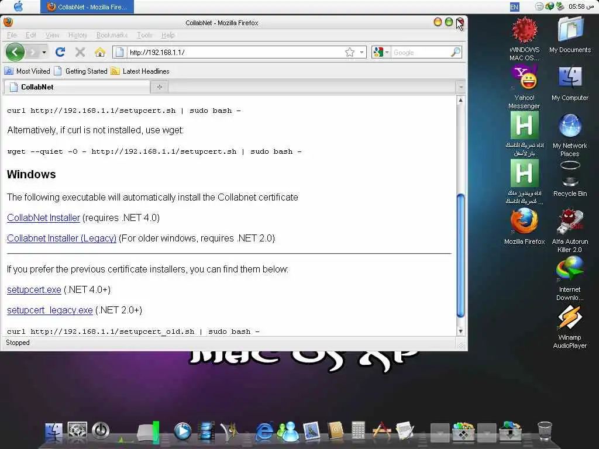Go to the home page icon
The image size is (599, 449).
(x=100, y=52)
